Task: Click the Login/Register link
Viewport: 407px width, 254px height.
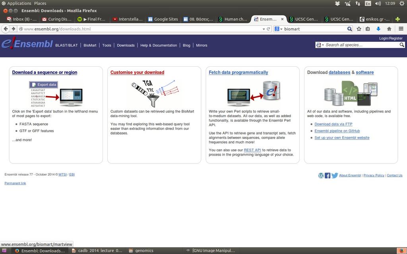Action: [391, 38]
